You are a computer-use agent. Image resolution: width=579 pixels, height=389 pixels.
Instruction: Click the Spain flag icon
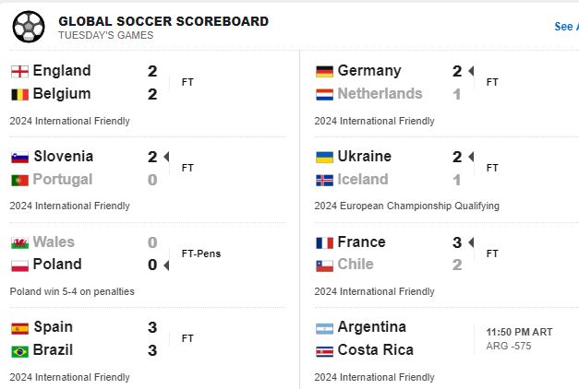(x=19, y=327)
